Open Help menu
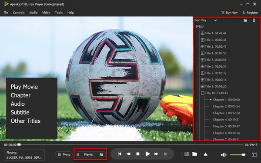The image size is (261, 163). coord(70,13)
